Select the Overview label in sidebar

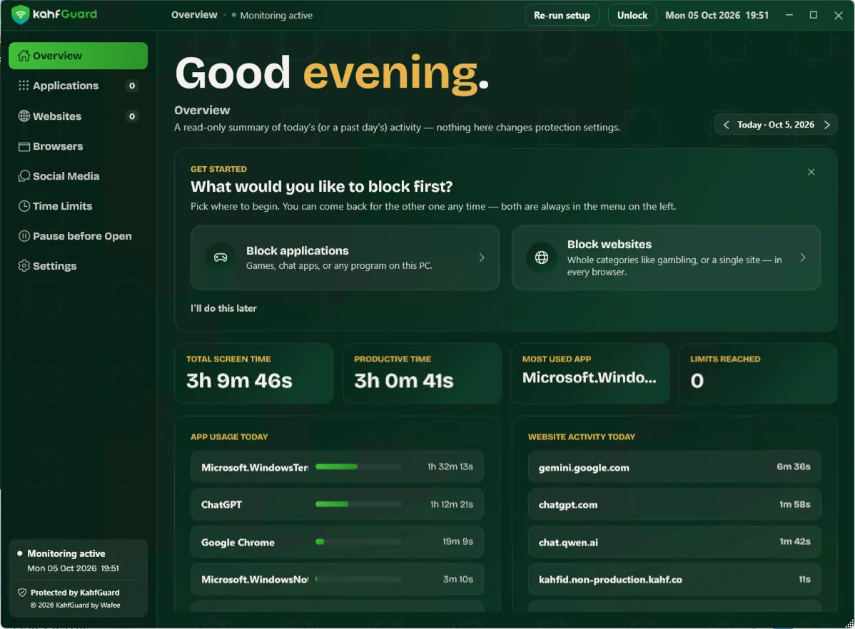click(x=57, y=56)
